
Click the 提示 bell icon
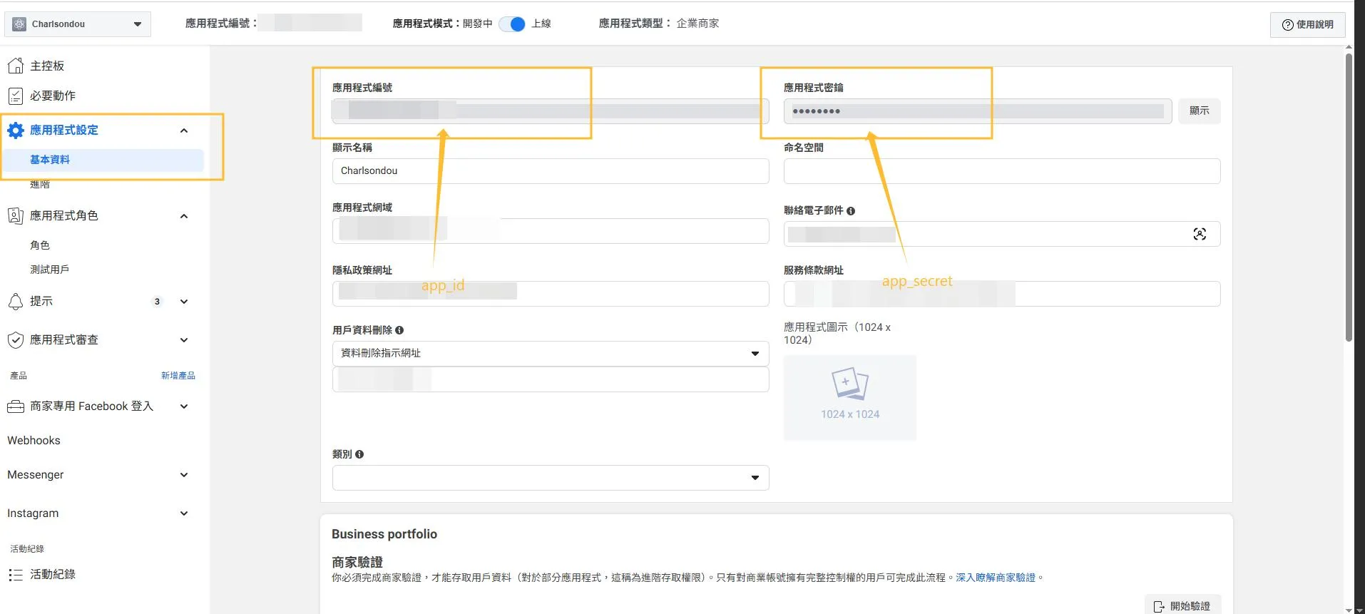click(x=16, y=302)
